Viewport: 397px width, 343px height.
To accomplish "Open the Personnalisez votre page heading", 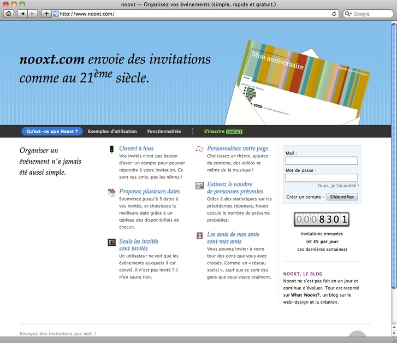I will click(x=238, y=149).
